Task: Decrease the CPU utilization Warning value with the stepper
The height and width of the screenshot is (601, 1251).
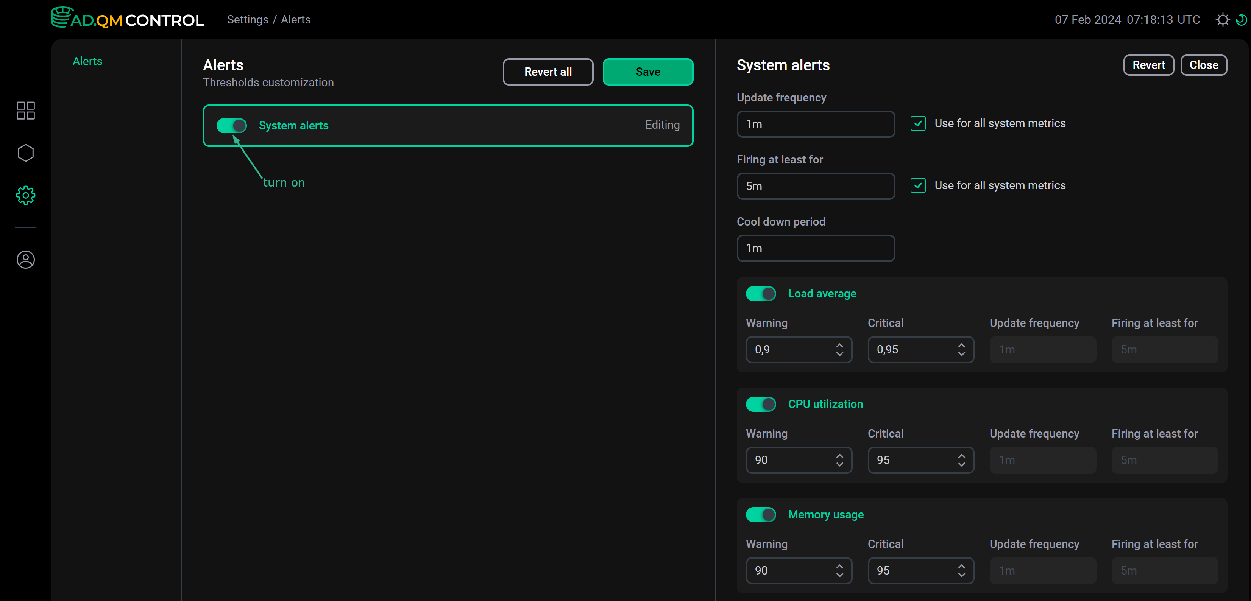Action: tap(839, 465)
